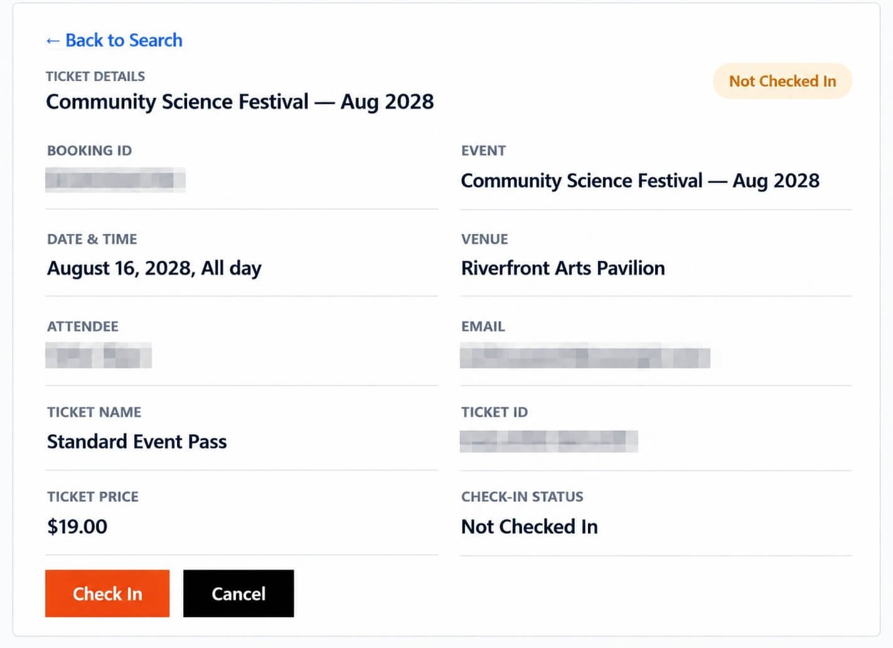Viewport: 893px width, 648px height.
Task: Click the ticket name Standard Event Pass
Action: (137, 442)
